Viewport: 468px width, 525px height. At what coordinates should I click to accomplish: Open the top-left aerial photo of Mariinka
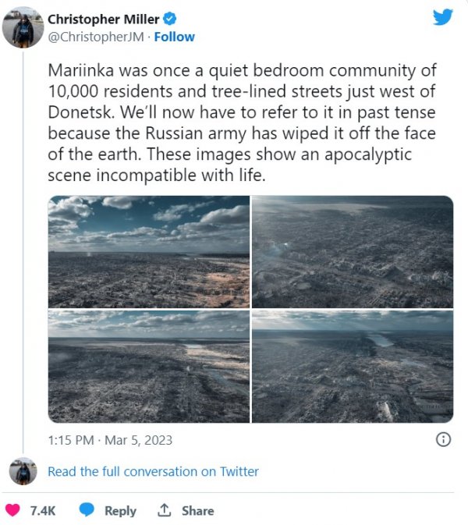tap(149, 251)
